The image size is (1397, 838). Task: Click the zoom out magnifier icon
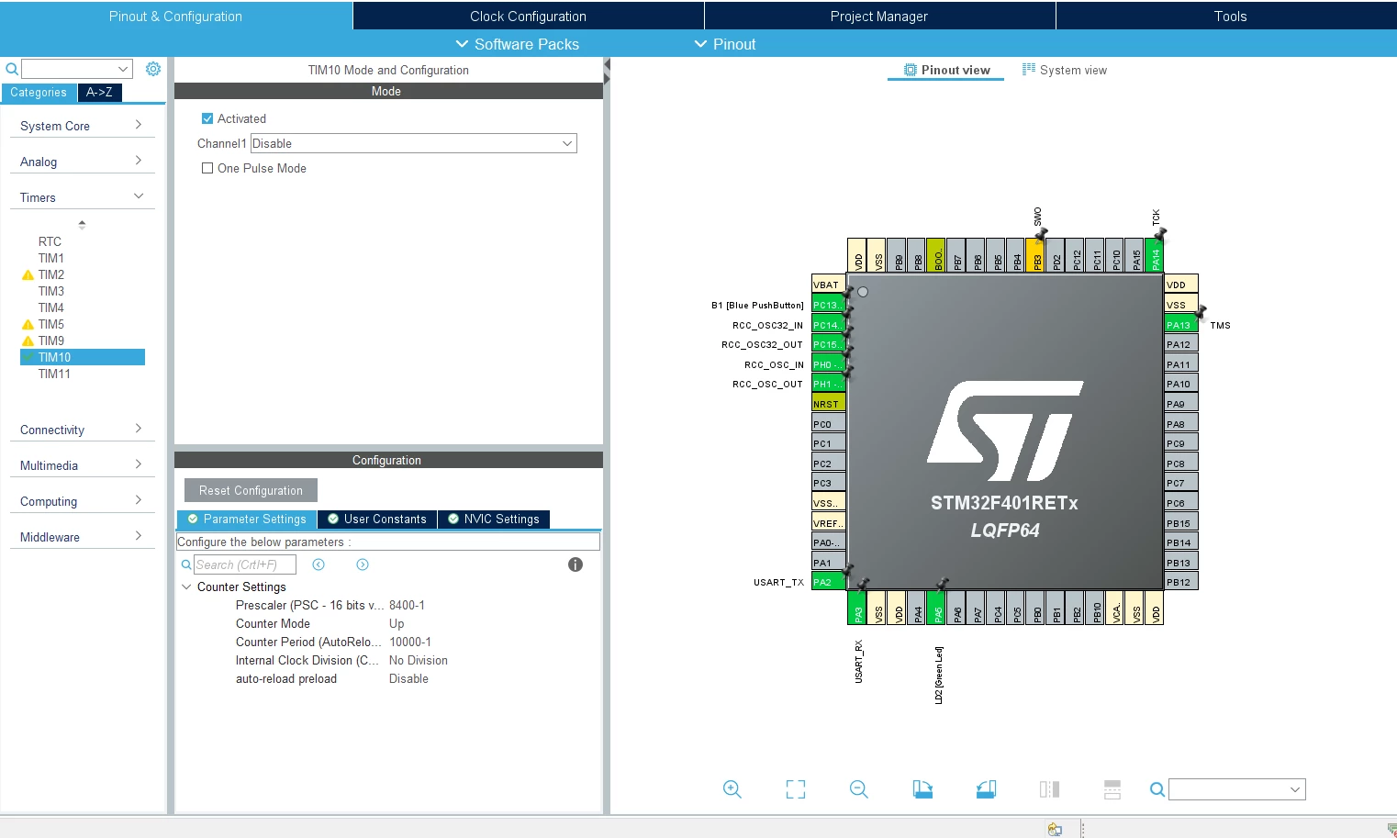pos(859,789)
